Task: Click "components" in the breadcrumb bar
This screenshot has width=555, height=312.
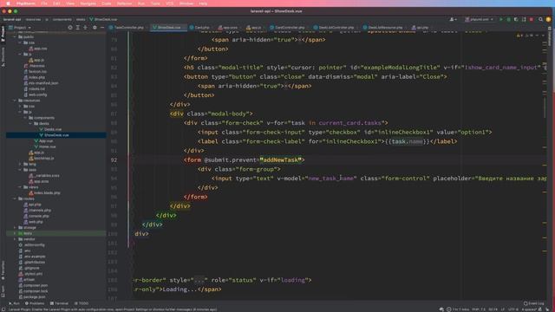Action: [x=62, y=19]
